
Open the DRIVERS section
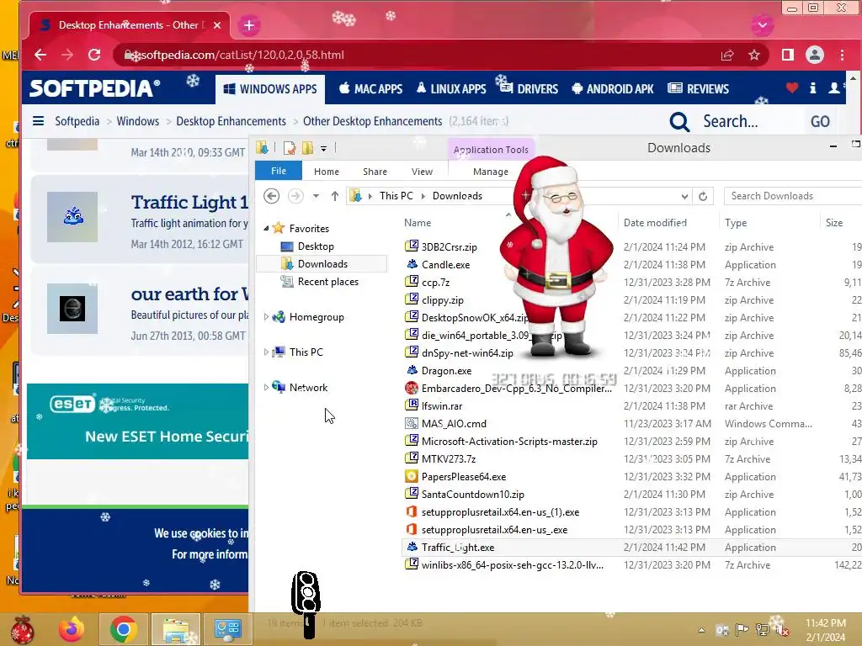529,89
